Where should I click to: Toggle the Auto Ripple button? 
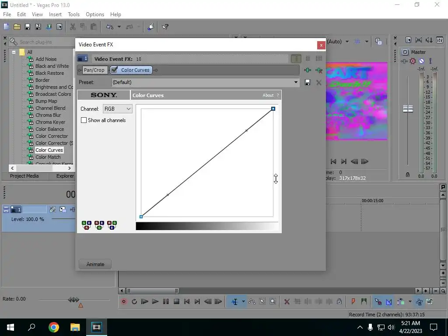click(x=401, y=301)
